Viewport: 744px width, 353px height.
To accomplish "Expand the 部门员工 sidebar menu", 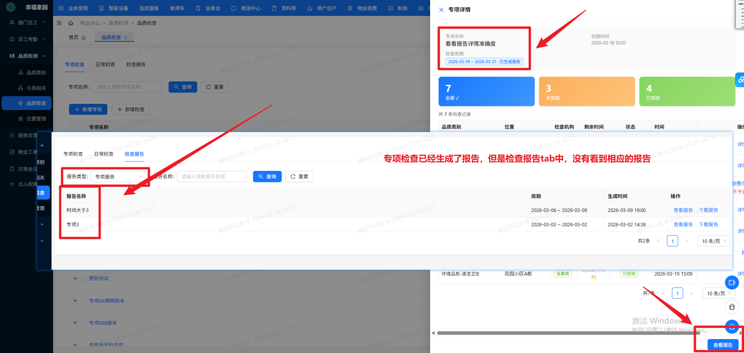I will click(27, 22).
